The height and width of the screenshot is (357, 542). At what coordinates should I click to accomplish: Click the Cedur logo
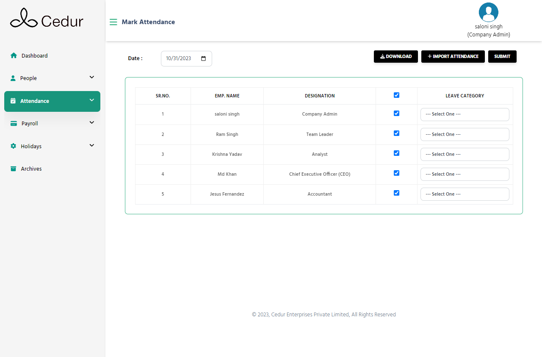click(47, 19)
